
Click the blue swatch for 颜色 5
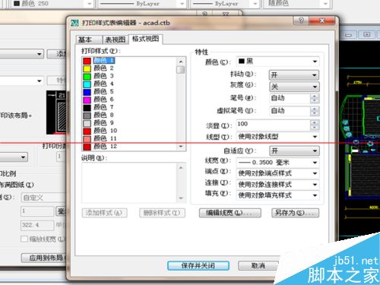(x=87, y=92)
